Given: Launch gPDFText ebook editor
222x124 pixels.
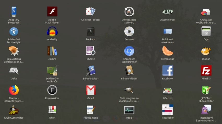Looking at the screenshot, I should pos(206,90).
